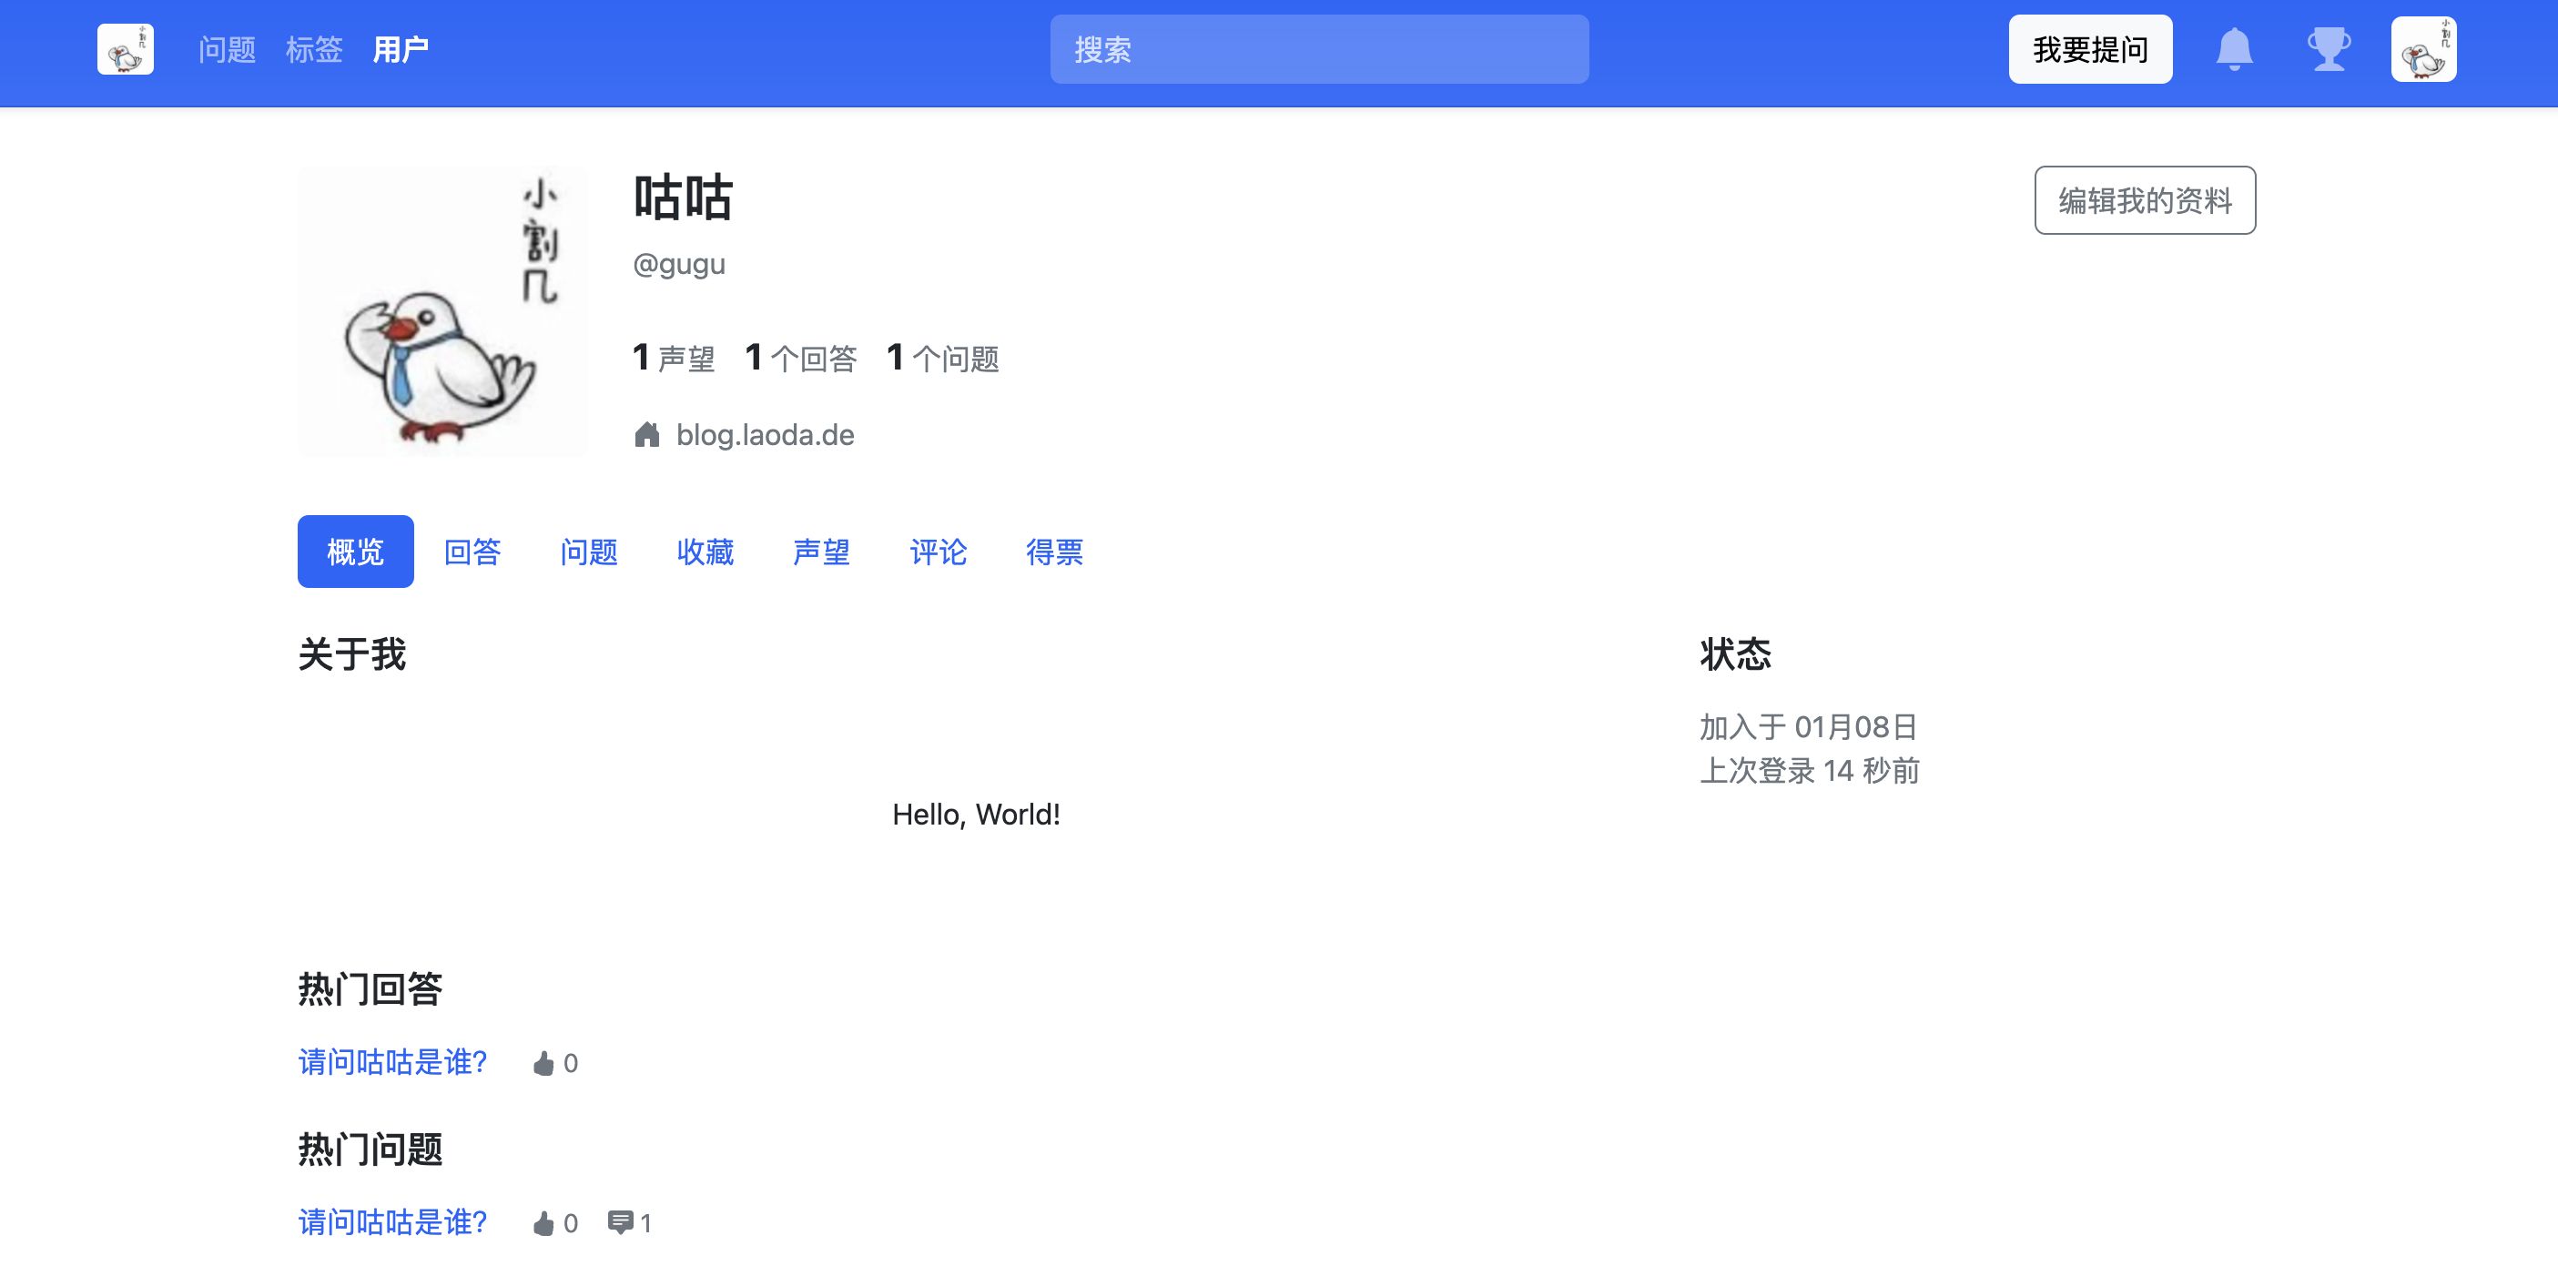Click thumbs-up icon under 热门问题
The height and width of the screenshot is (1276, 2558).
pyautogui.click(x=543, y=1223)
